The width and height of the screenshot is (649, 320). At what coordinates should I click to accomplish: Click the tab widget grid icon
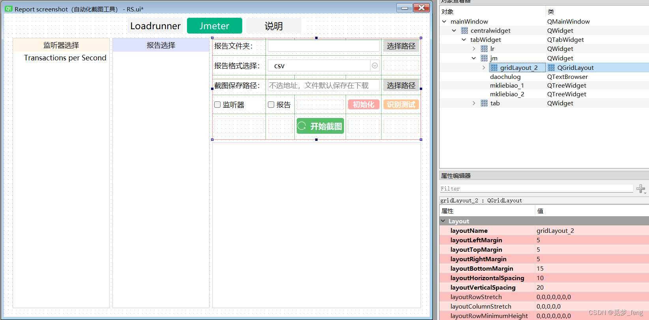click(x=484, y=103)
